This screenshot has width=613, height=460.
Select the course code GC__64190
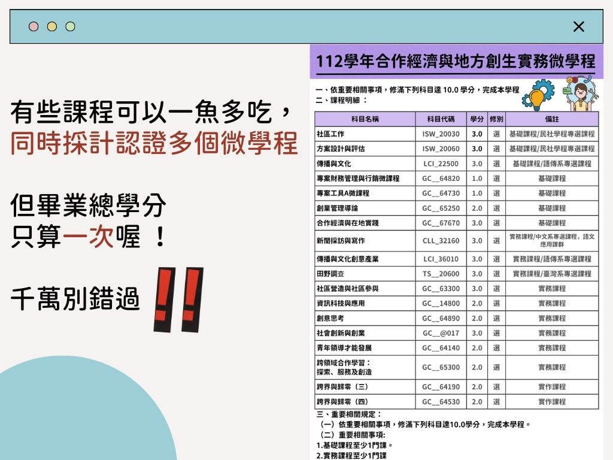point(441,388)
